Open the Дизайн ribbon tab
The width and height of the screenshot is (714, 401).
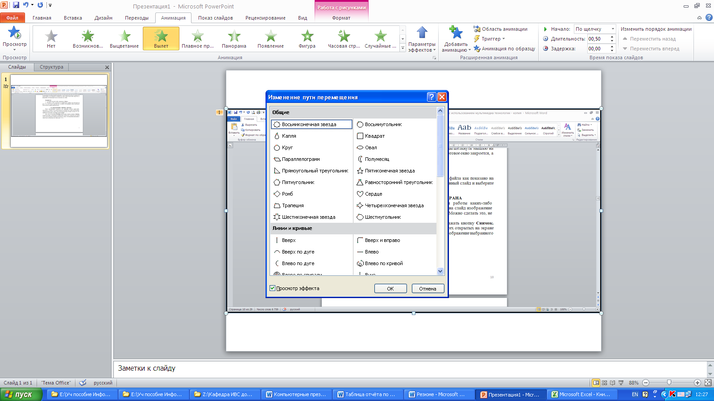coord(104,18)
